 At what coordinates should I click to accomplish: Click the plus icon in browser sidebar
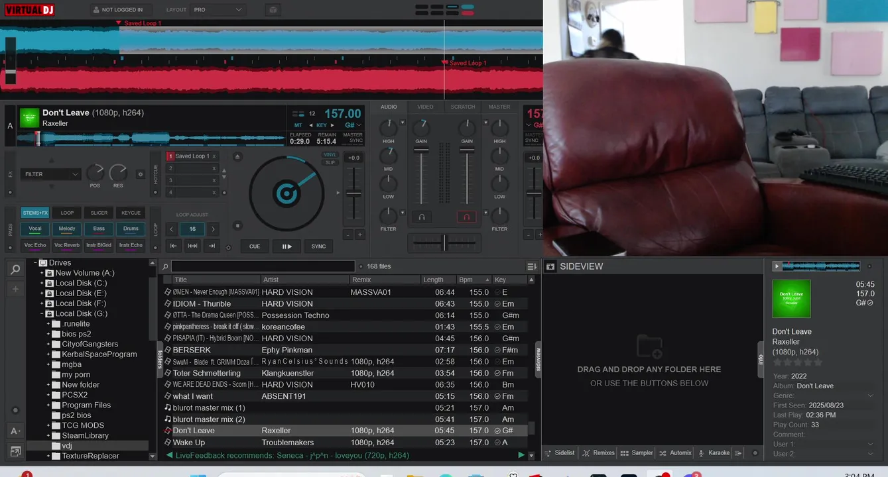[x=15, y=290]
